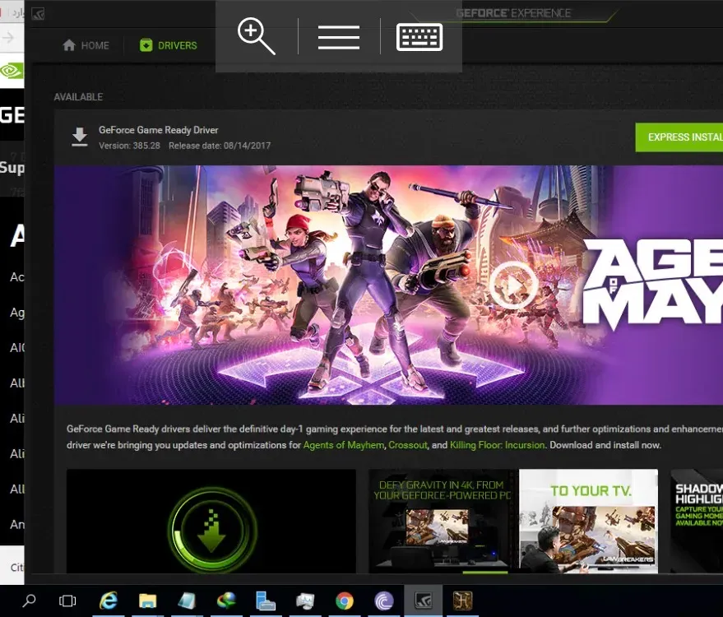Image resolution: width=723 pixels, height=617 pixels.
Task: Click the download arrow icon beside Game Ready Driver
Action: [79, 137]
